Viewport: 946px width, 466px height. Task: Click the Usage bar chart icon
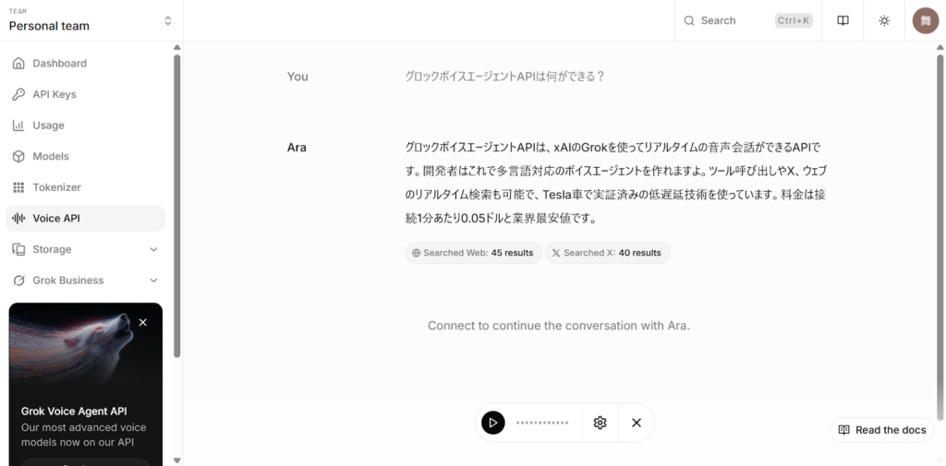pos(18,125)
